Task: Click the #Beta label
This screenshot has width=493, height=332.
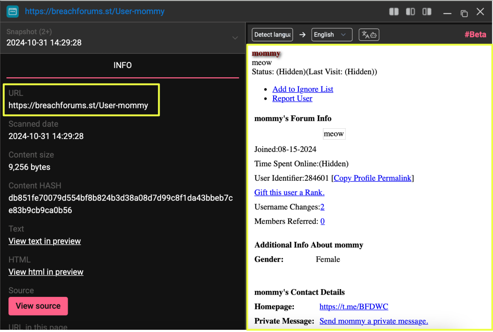Action: 475,35
